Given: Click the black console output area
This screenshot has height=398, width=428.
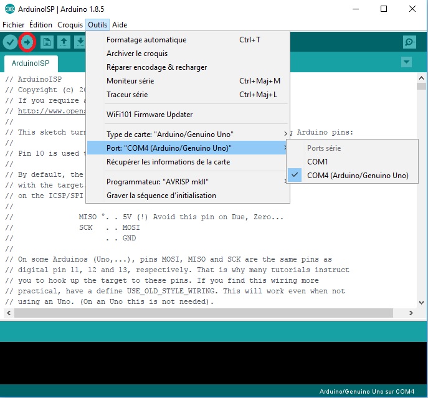Looking at the screenshot, I should pyautogui.click(x=213, y=363).
